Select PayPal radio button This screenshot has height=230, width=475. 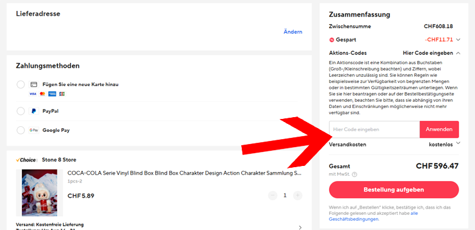click(21, 111)
